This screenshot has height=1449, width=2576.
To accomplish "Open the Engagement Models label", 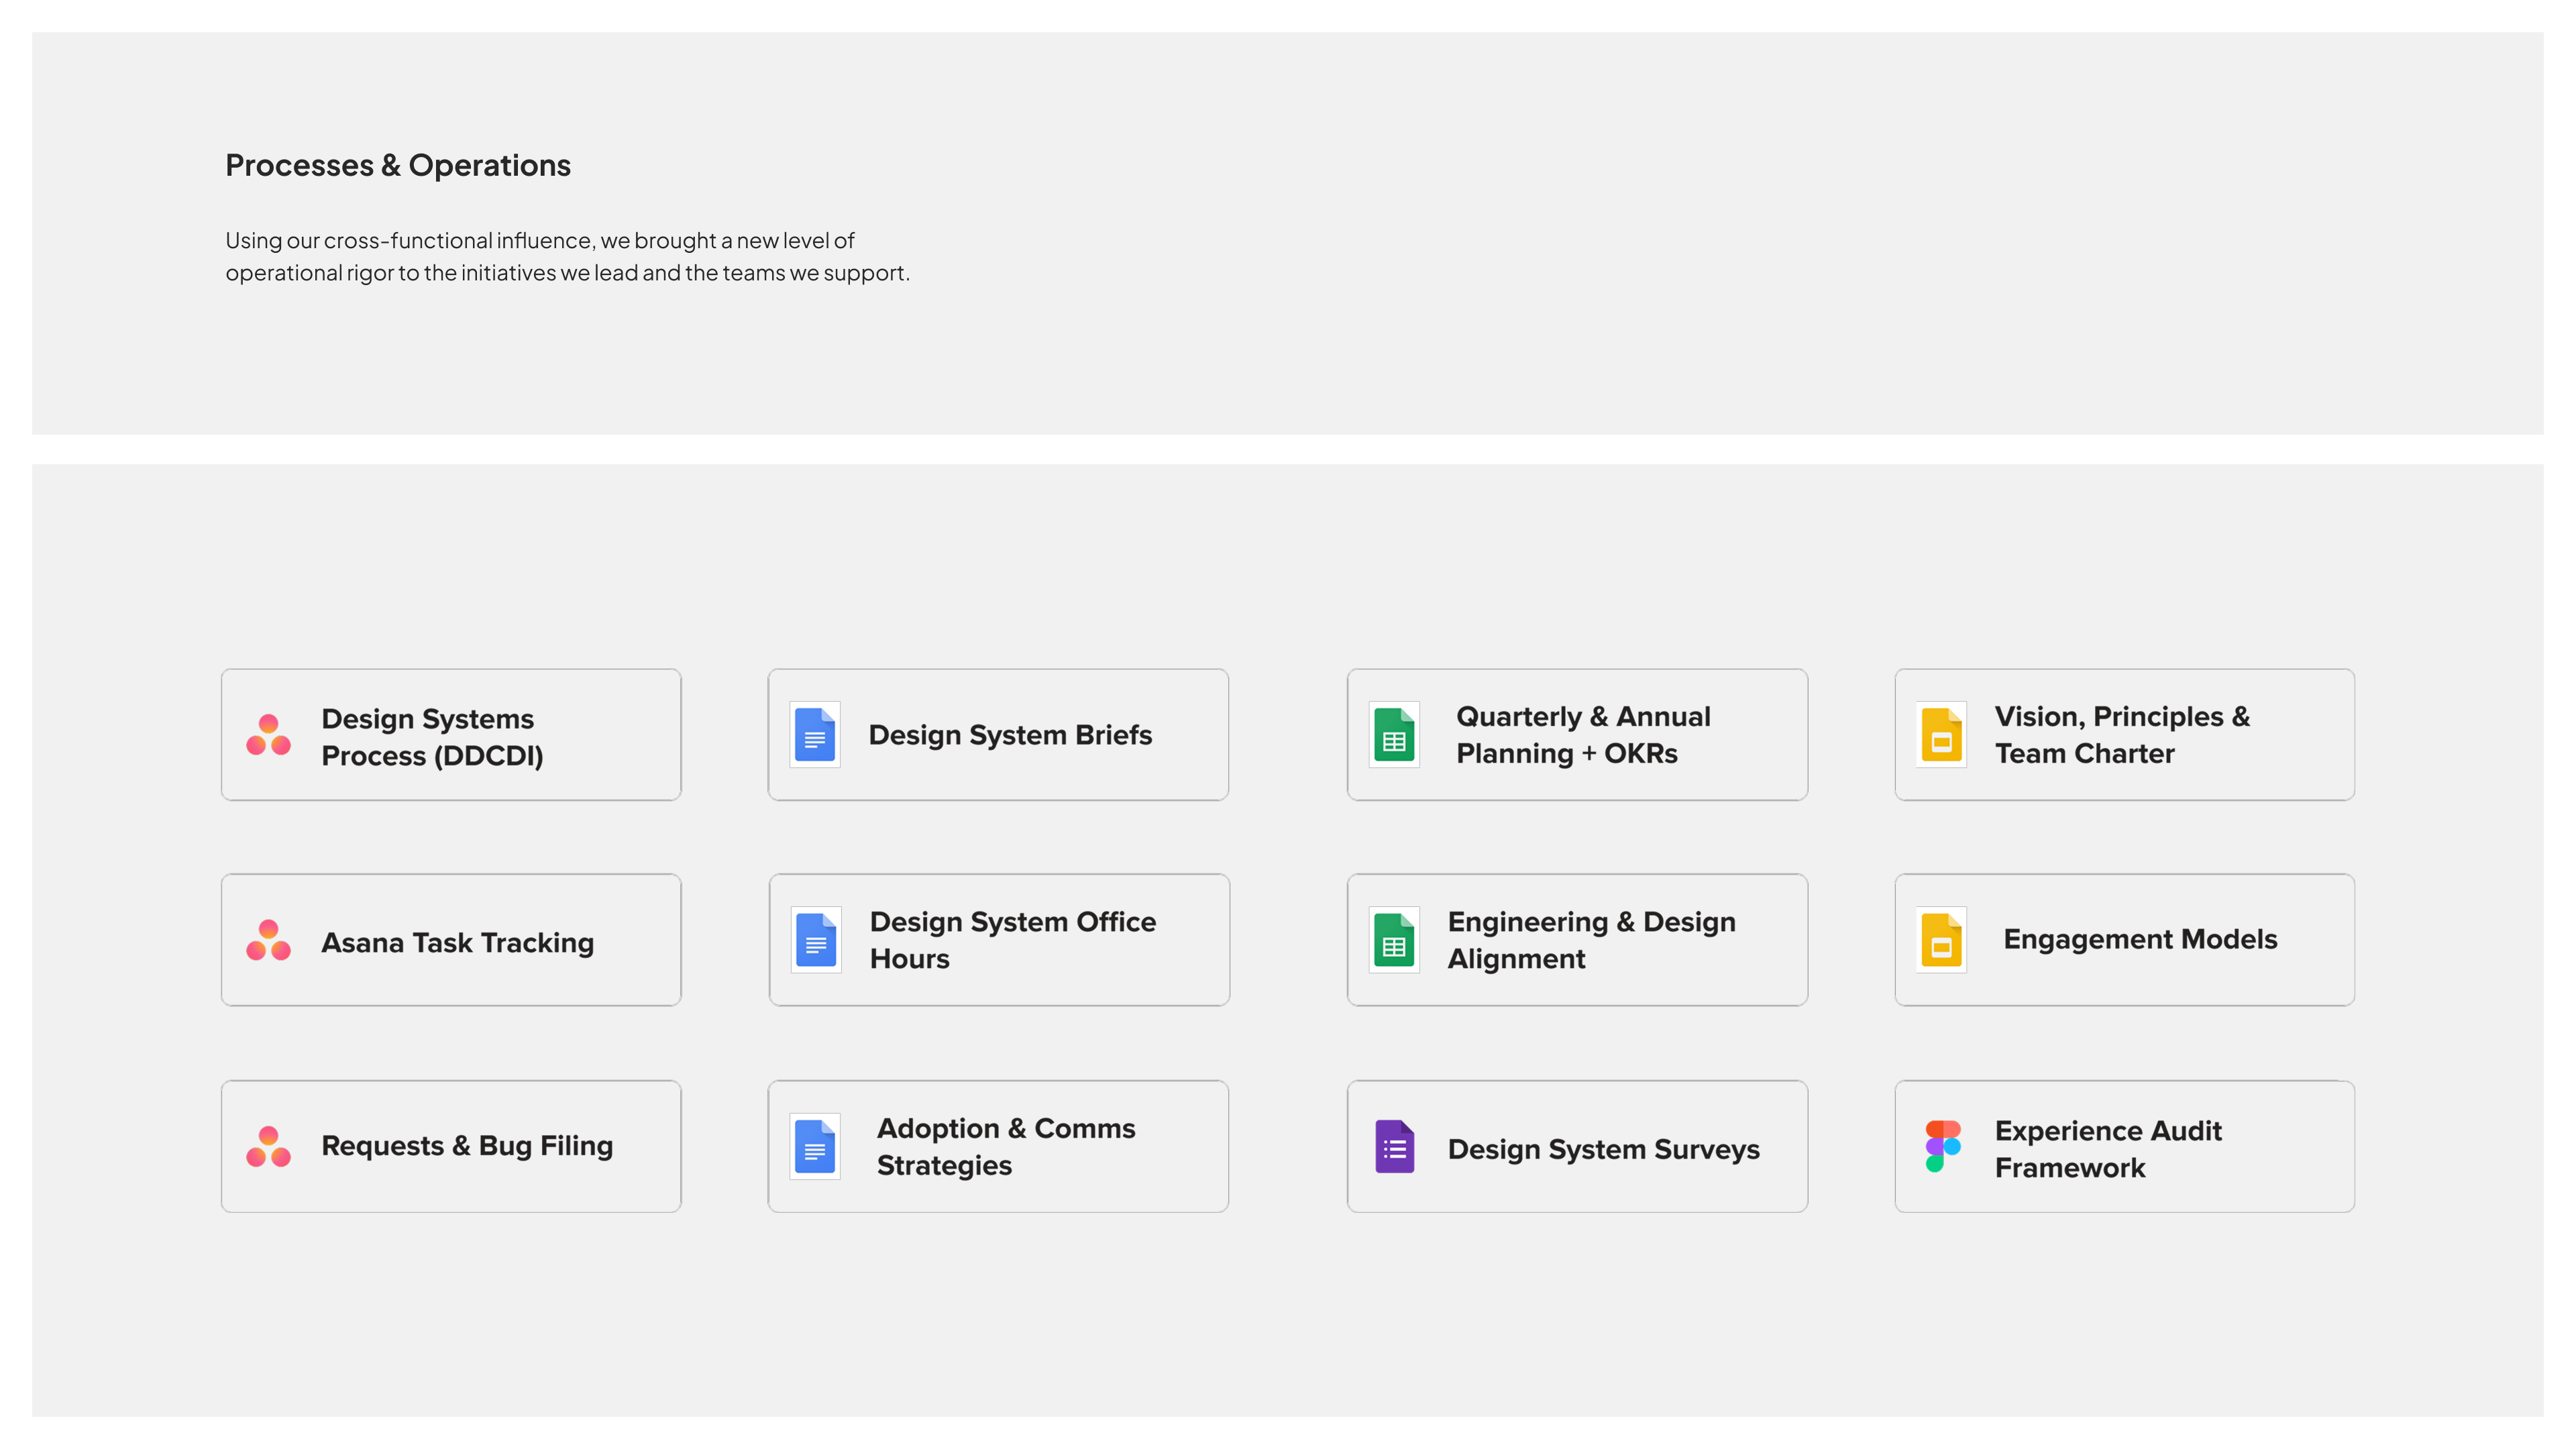I will point(2140,939).
